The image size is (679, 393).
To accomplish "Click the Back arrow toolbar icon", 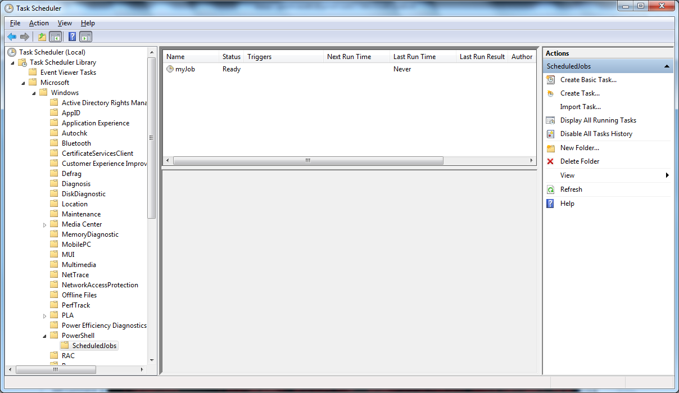I will (x=11, y=37).
